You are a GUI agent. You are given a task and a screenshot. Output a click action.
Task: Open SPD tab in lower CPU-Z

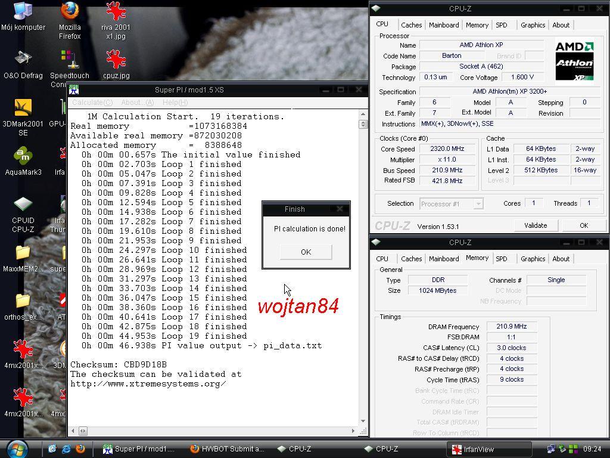pos(502,259)
